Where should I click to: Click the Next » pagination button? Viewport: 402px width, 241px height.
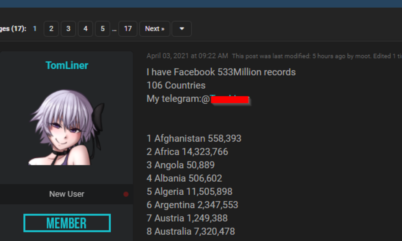point(155,29)
